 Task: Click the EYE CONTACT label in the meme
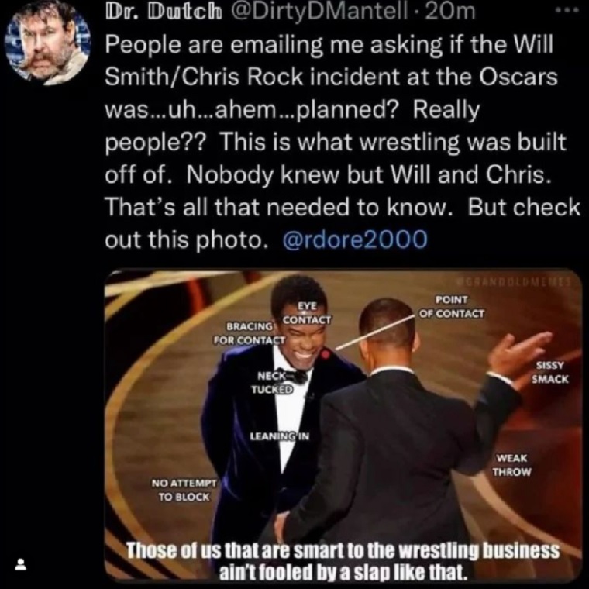[307, 313]
